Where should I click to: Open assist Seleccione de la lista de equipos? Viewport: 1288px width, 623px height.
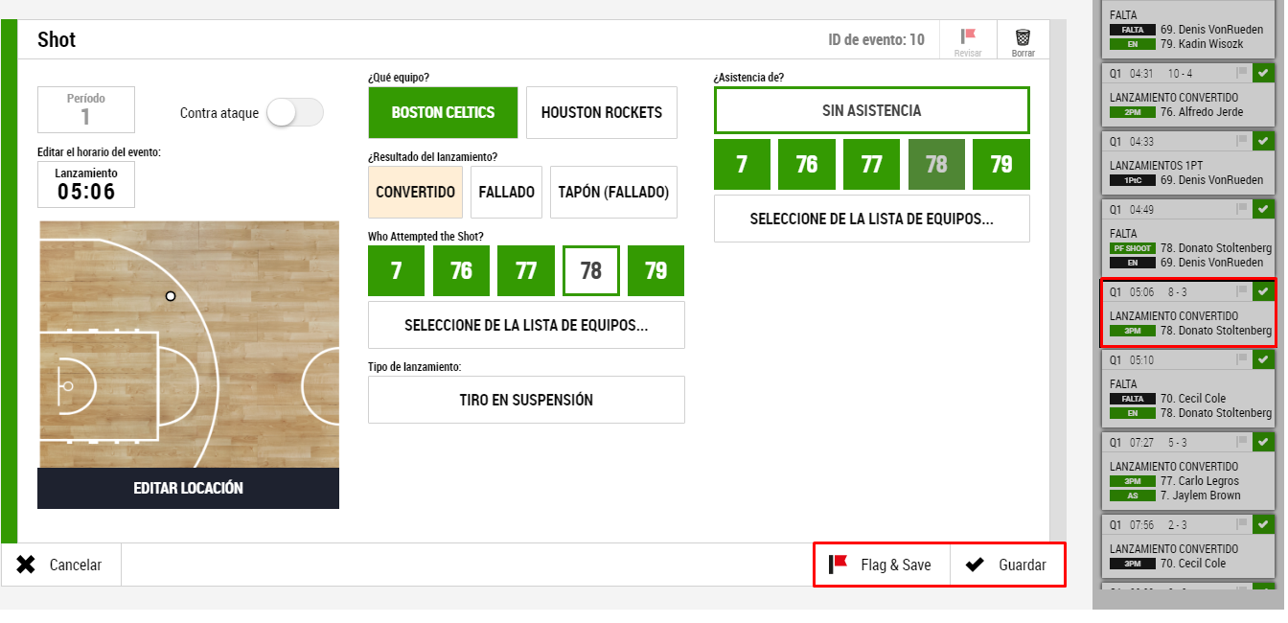coord(872,219)
